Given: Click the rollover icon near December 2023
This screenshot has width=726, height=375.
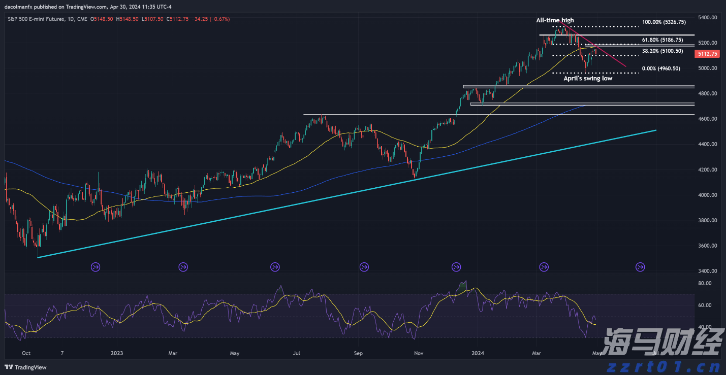Looking at the screenshot, I should pyautogui.click(x=456, y=266).
